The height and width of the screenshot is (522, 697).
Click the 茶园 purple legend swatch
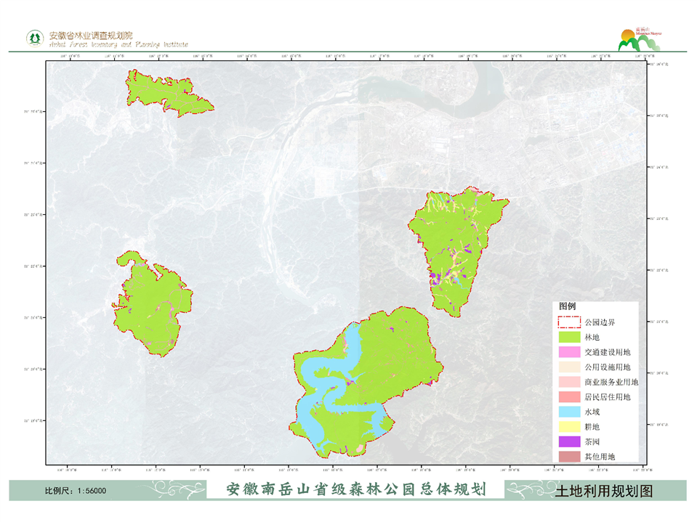coord(569,441)
